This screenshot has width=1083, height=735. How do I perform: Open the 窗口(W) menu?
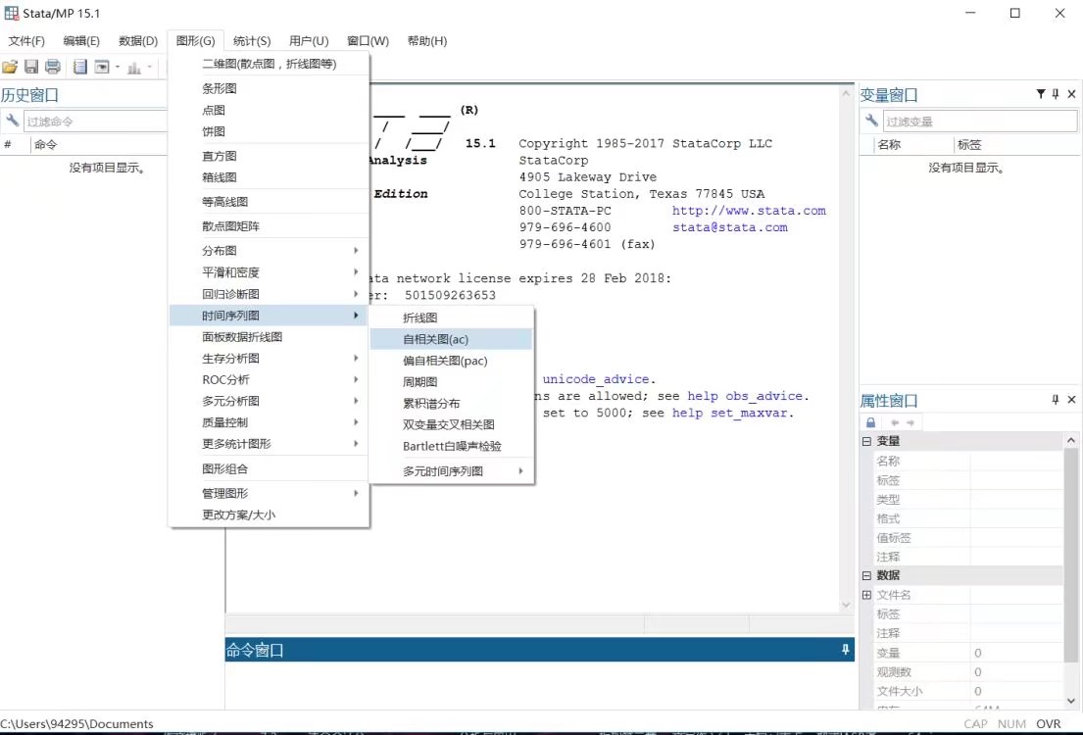[368, 41]
